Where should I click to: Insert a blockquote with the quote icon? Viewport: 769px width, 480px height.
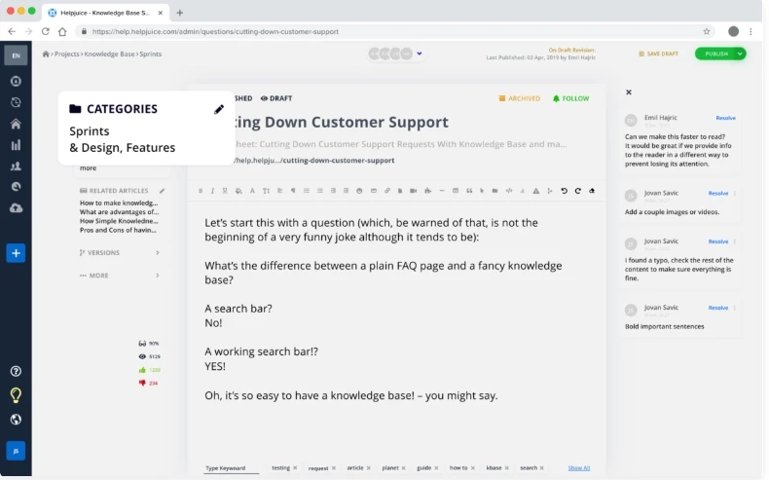tap(469, 191)
